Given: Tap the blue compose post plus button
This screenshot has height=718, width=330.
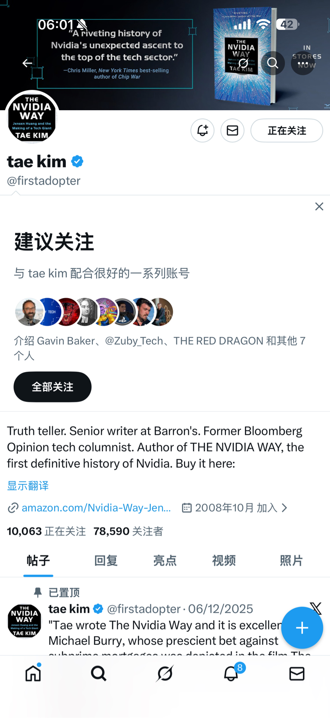Looking at the screenshot, I should click(x=302, y=628).
